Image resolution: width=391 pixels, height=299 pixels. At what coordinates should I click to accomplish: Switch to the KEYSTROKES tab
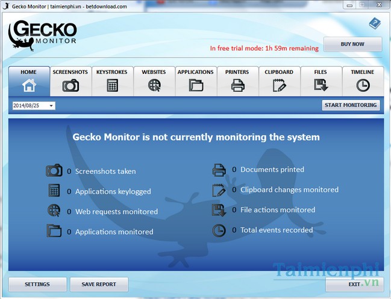(112, 81)
